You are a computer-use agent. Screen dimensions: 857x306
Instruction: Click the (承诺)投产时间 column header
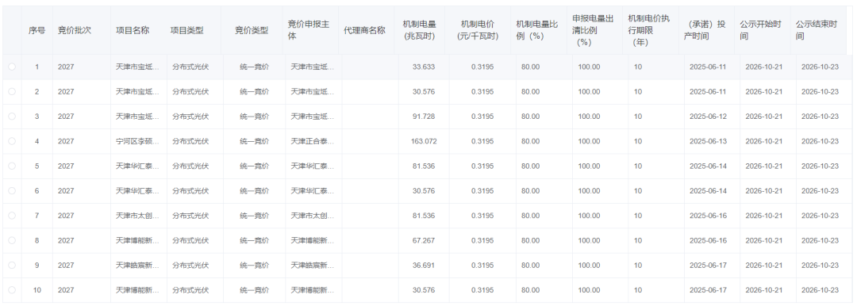point(705,31)
